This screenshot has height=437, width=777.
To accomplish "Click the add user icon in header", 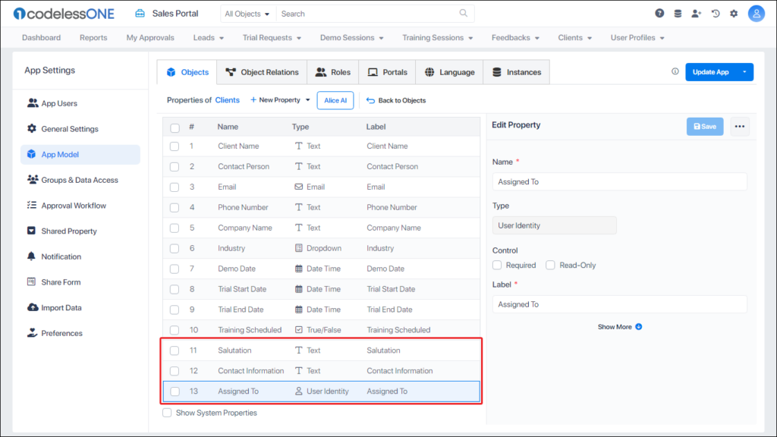I will [x=697, y=14].
